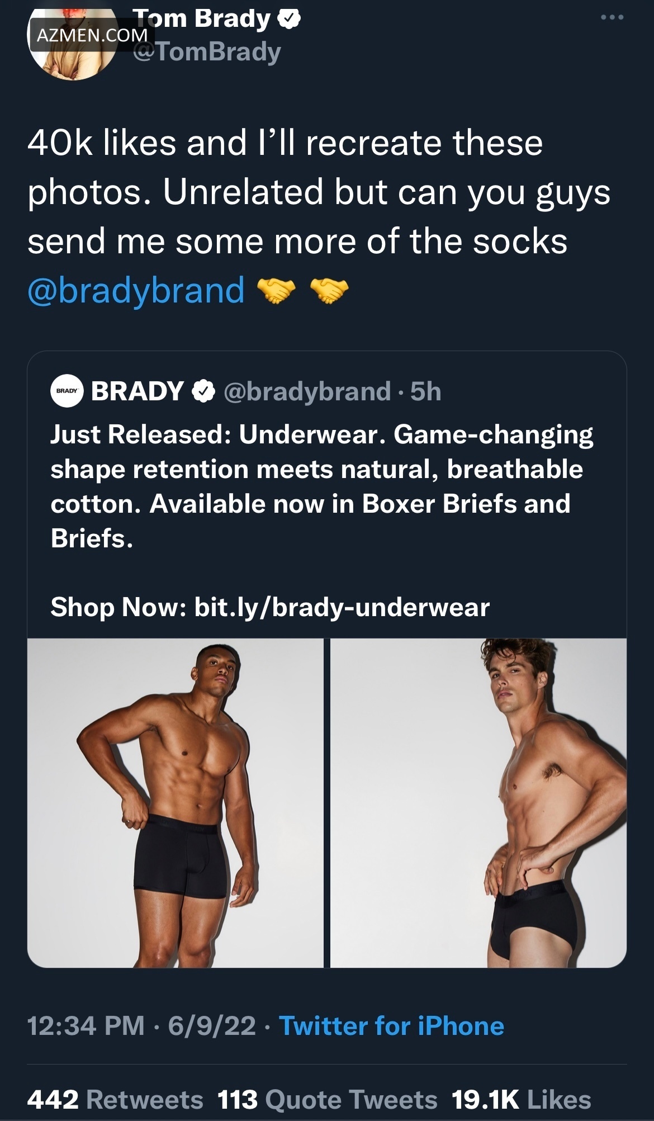This screenshot has width=654, height=1121.
Task: Tap the @TomBrady handle
Action: (x=207, y=53)
